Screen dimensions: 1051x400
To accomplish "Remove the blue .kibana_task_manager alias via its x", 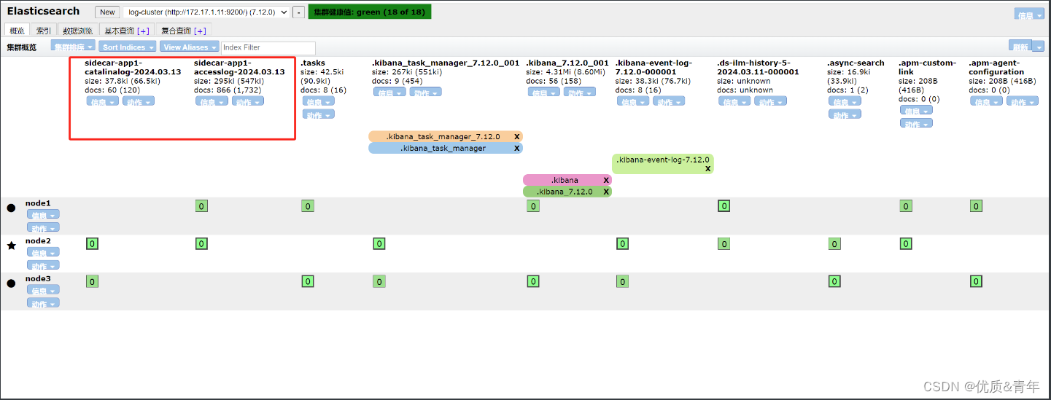I will pyautogui.click(x=516, y=148).
